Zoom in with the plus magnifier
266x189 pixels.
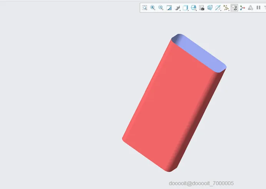[x=153, y=8]
